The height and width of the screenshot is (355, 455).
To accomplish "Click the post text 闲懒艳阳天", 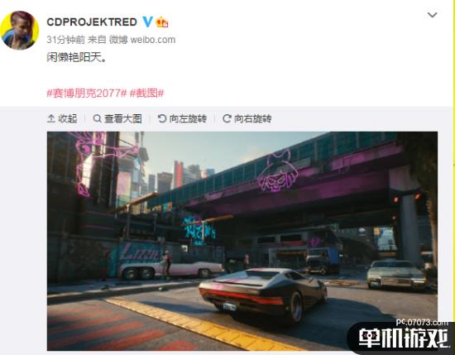I will click(x=77, y=57).
